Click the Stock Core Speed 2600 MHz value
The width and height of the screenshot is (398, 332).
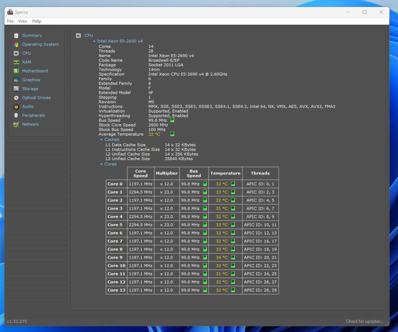coord(158,125)
